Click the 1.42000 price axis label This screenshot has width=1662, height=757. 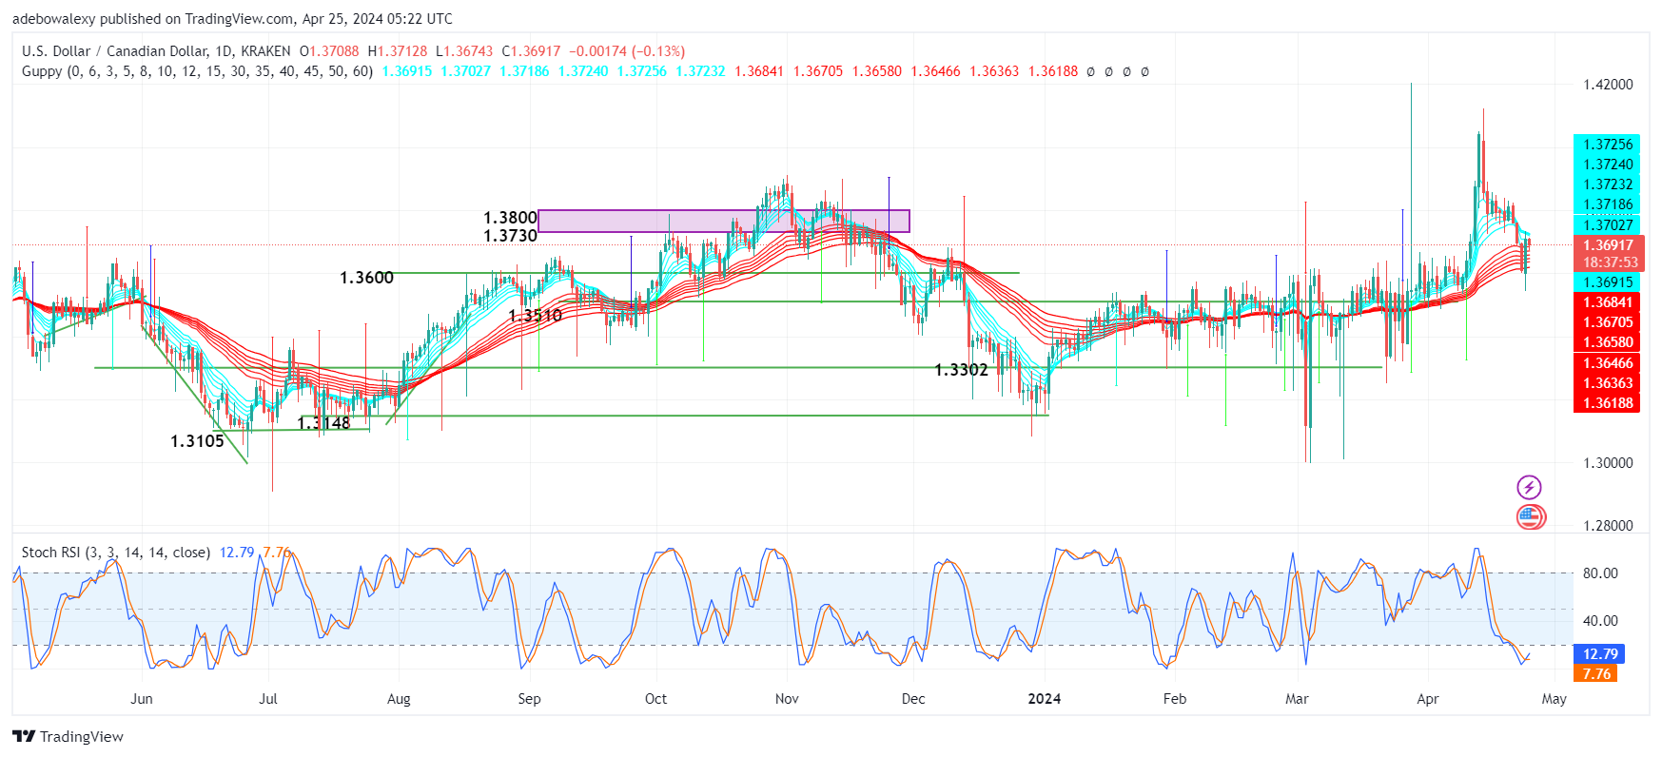tap(1608, 85)
